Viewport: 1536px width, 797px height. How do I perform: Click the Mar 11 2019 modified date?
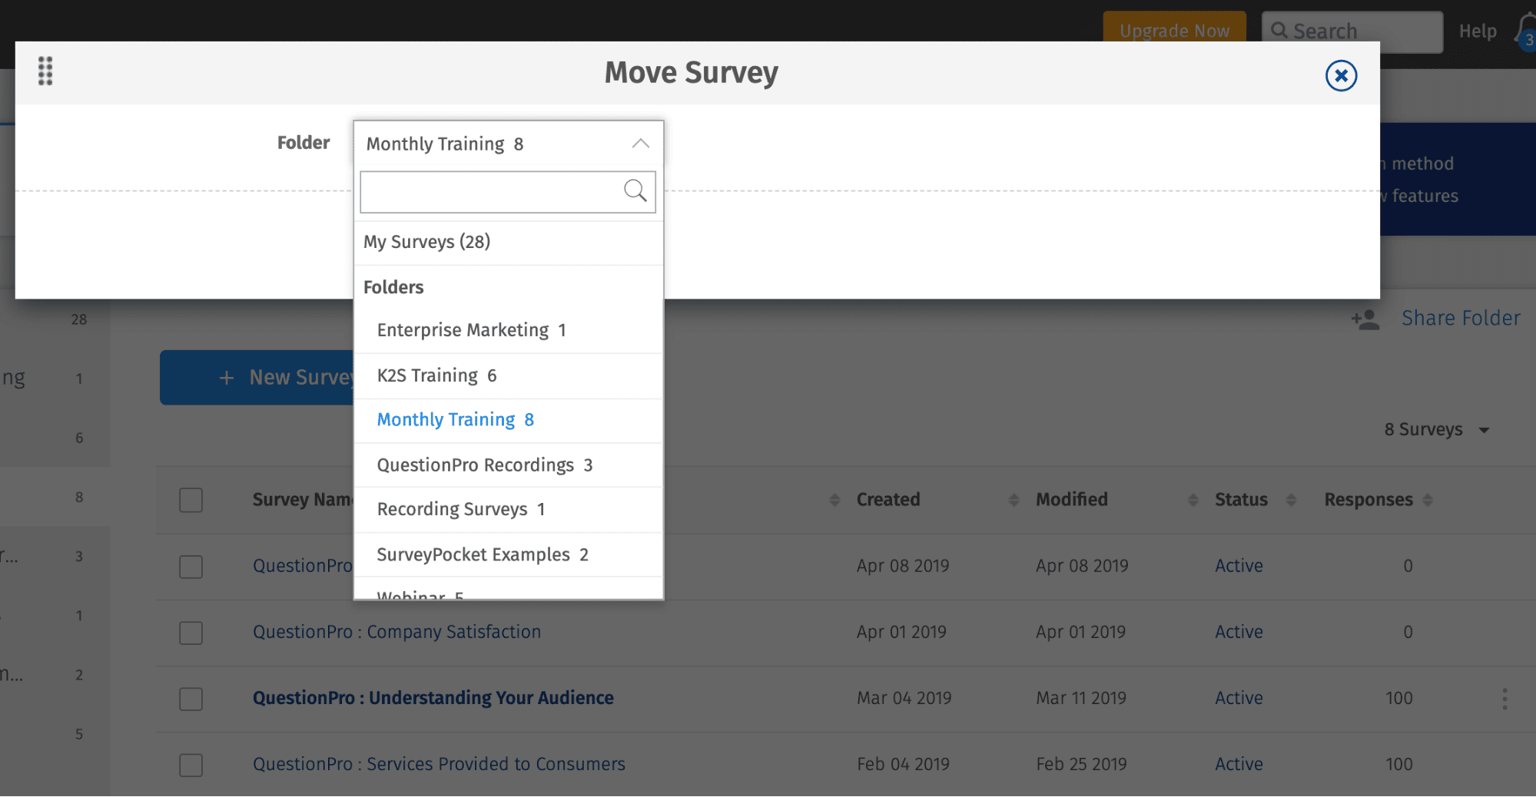1081,698
